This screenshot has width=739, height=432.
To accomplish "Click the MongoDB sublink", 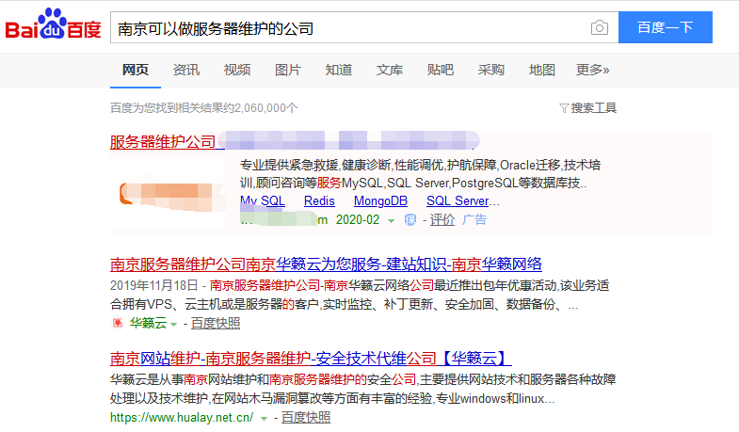I will point(380,201).
